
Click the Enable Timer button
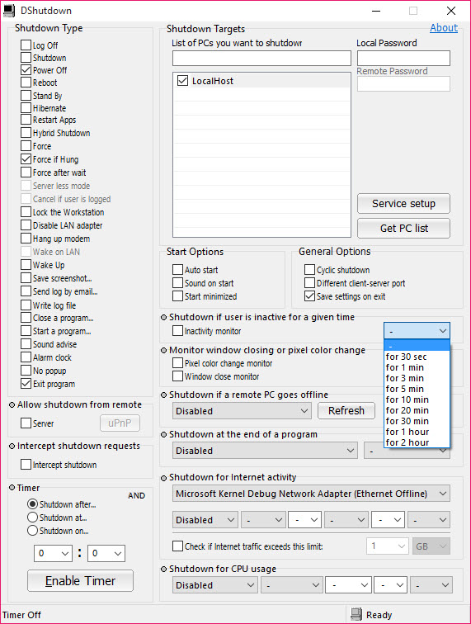click(x=80, y=580)
